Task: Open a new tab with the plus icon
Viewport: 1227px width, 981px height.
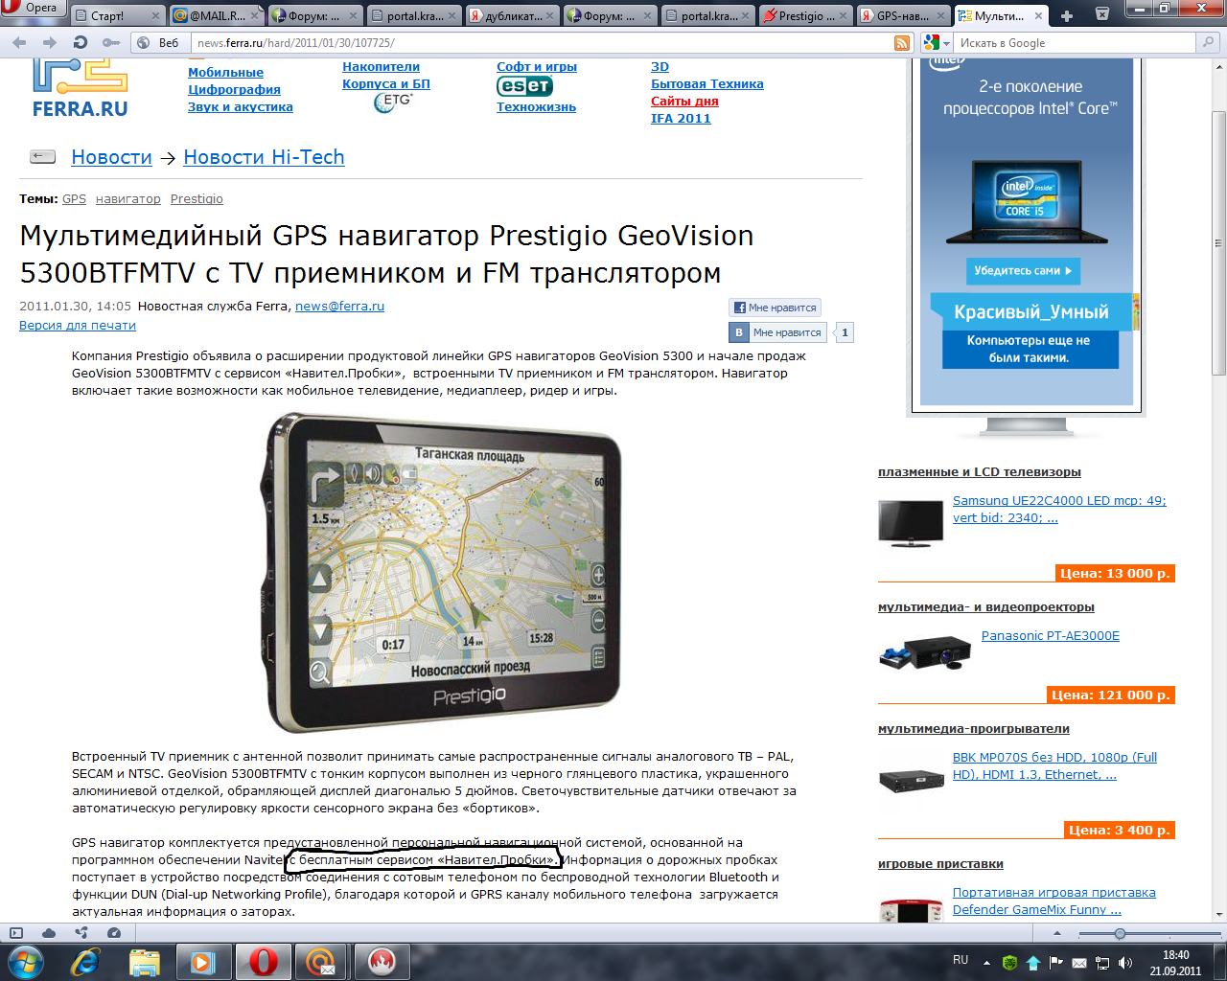Action: click(1066, 16)
